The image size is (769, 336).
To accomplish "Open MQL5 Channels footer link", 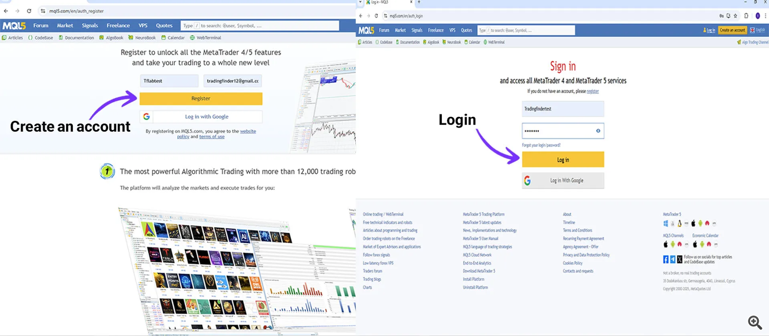I will point(673,236).
